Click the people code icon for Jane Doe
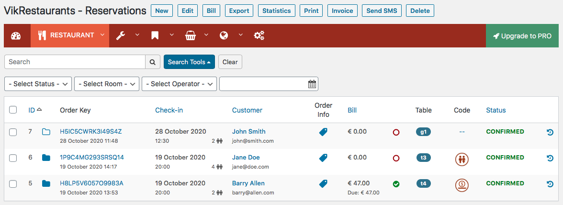The width and height of the screenshot is (563, 205). [462, 159]
